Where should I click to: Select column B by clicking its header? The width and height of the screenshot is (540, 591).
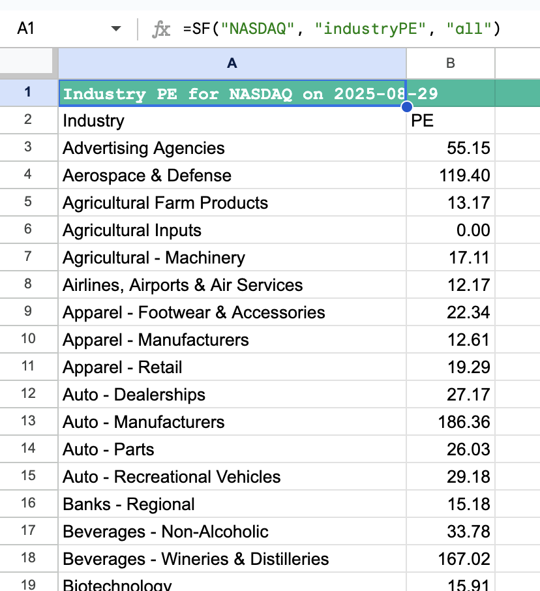click(450, 61)
